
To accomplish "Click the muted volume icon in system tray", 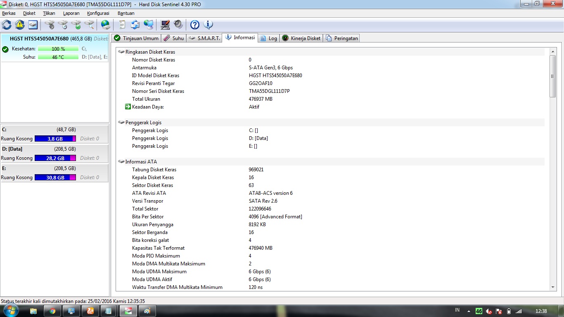I will 489,311.
